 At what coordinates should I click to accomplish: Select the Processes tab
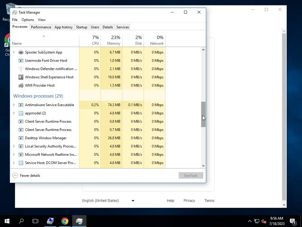20,27
